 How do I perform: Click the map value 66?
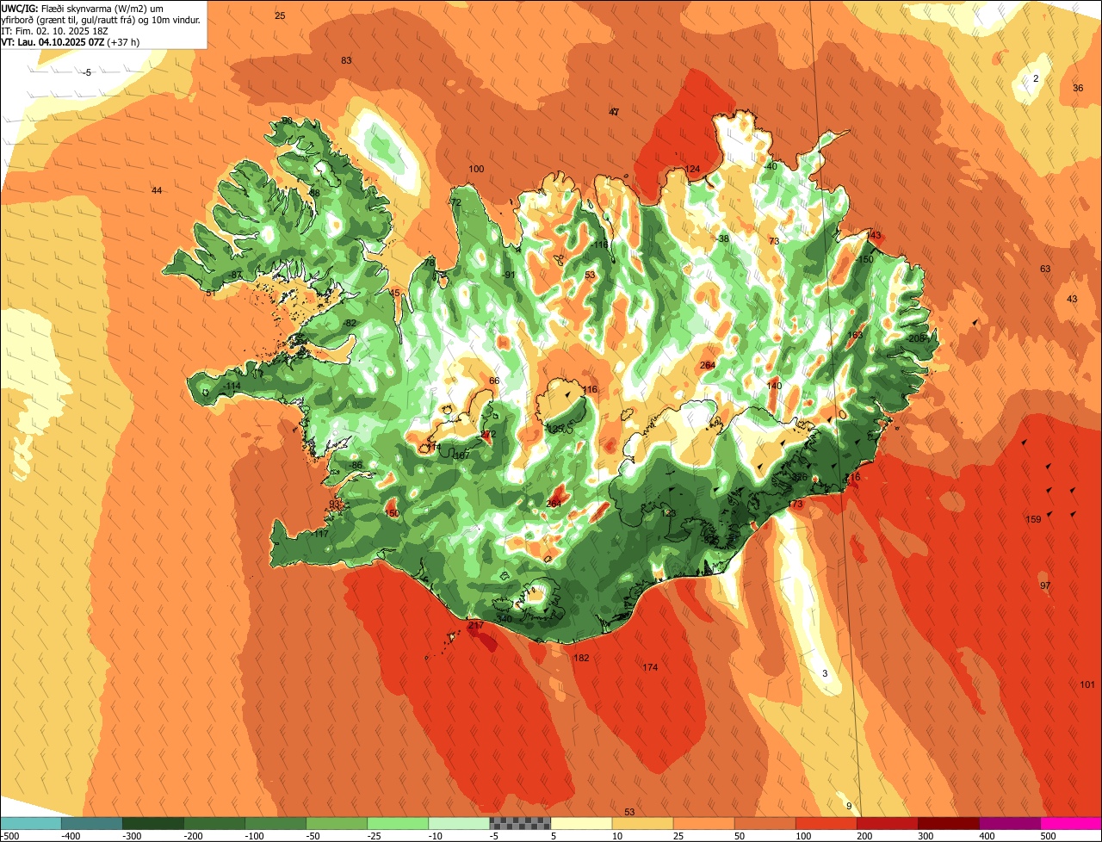pyautogui.click(x=494, y=381)
